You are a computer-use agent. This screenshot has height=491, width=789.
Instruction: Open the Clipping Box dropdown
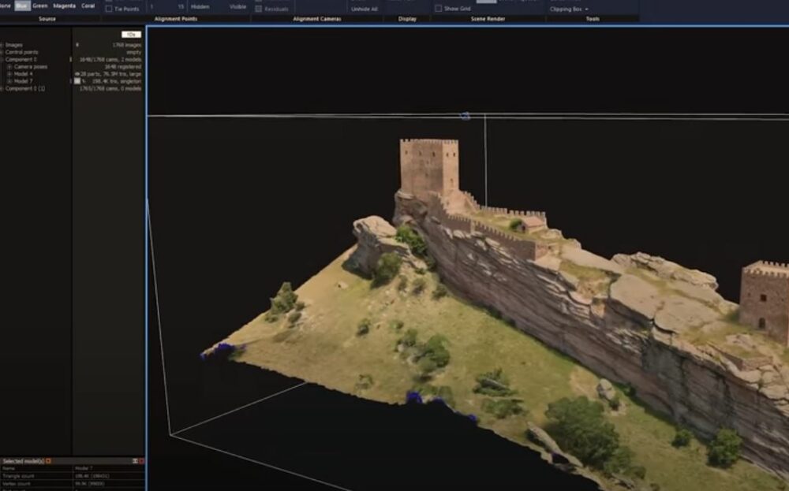[x=569, y=9]
